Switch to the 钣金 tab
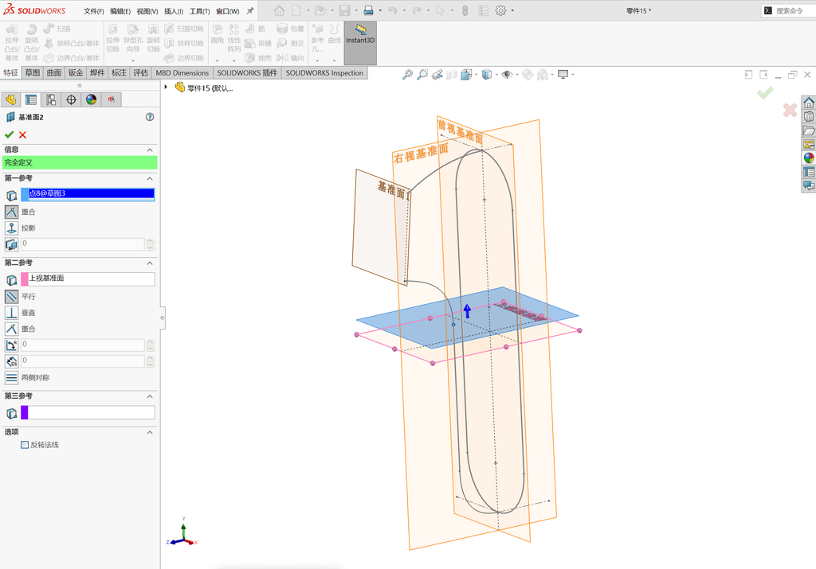The width and height of the screenshot is (816, 569). pyautogui.click(x=76, y=72)
